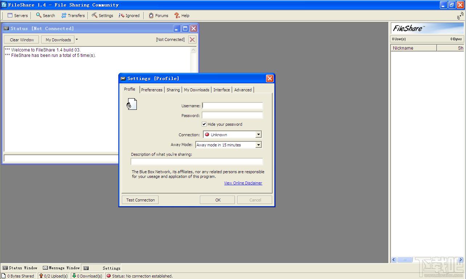Select Message Window in bottom taskbar

pos(61,268)
